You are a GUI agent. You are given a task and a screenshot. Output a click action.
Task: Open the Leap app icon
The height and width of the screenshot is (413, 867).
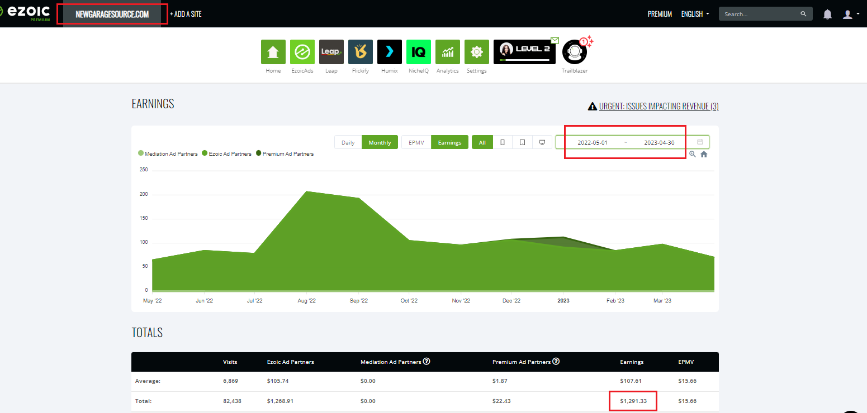tap(331, 52)
